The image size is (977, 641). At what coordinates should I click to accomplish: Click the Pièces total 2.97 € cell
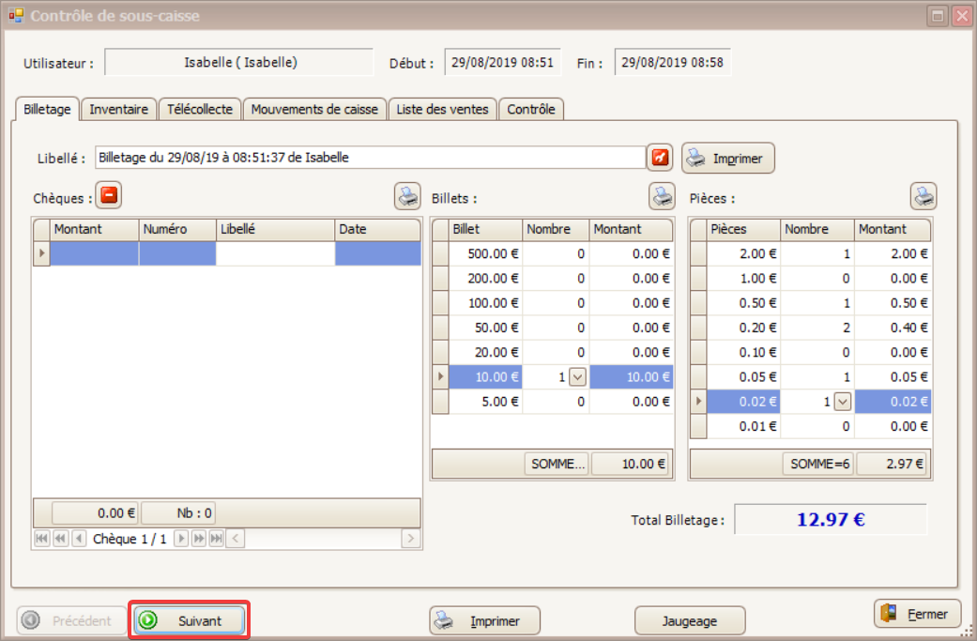[x=893, y=464]
